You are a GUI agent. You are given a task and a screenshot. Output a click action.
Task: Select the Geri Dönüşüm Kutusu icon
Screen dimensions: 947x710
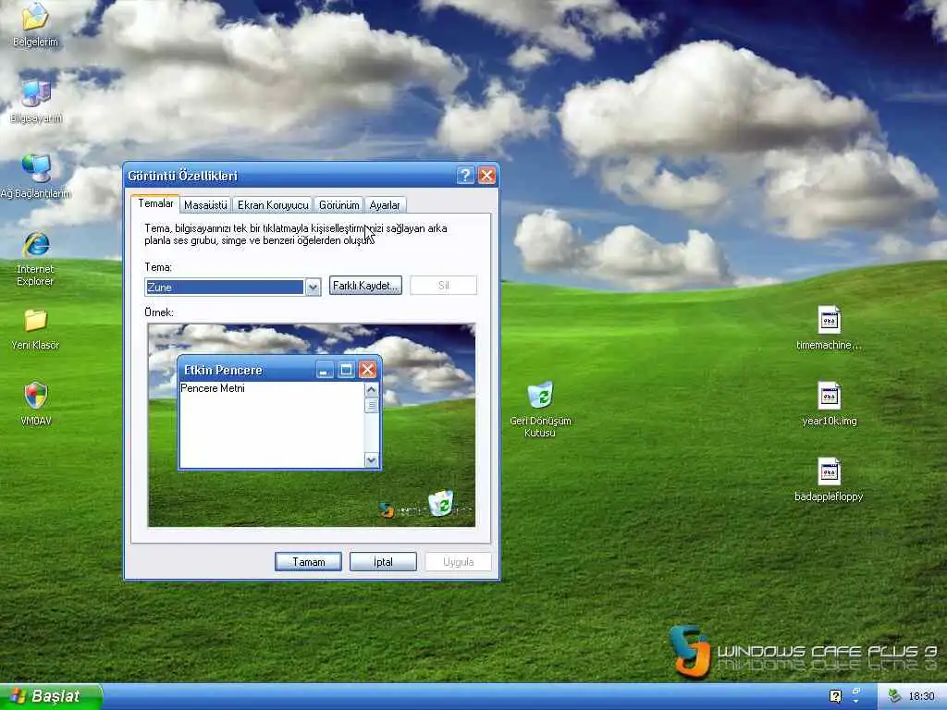[540, 396]
